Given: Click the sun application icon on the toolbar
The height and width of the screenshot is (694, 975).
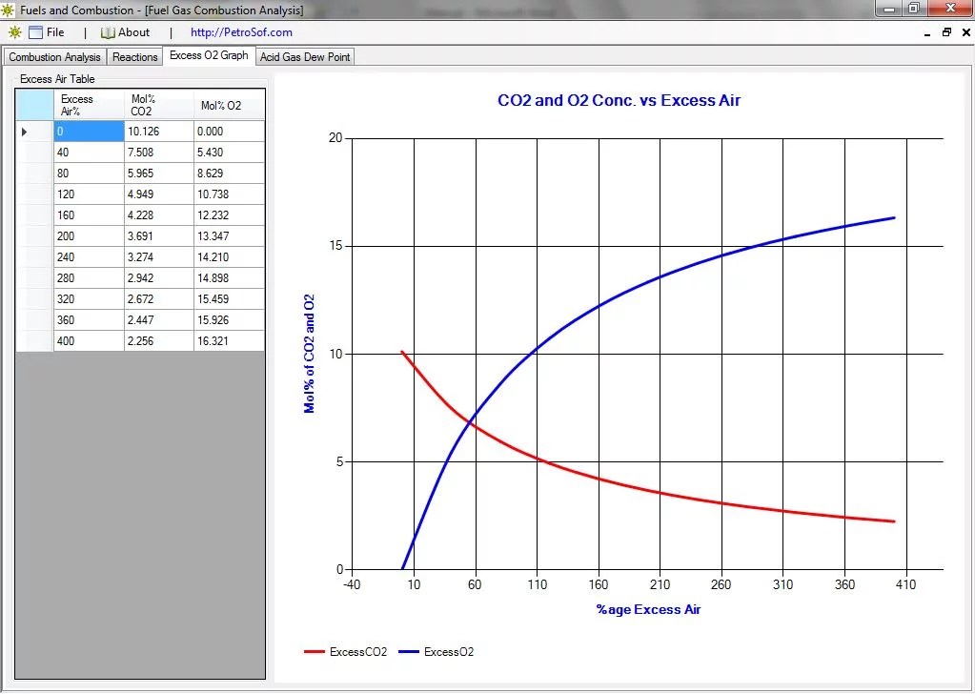Looking at the screenshot, I should click(x=14, y=31).
